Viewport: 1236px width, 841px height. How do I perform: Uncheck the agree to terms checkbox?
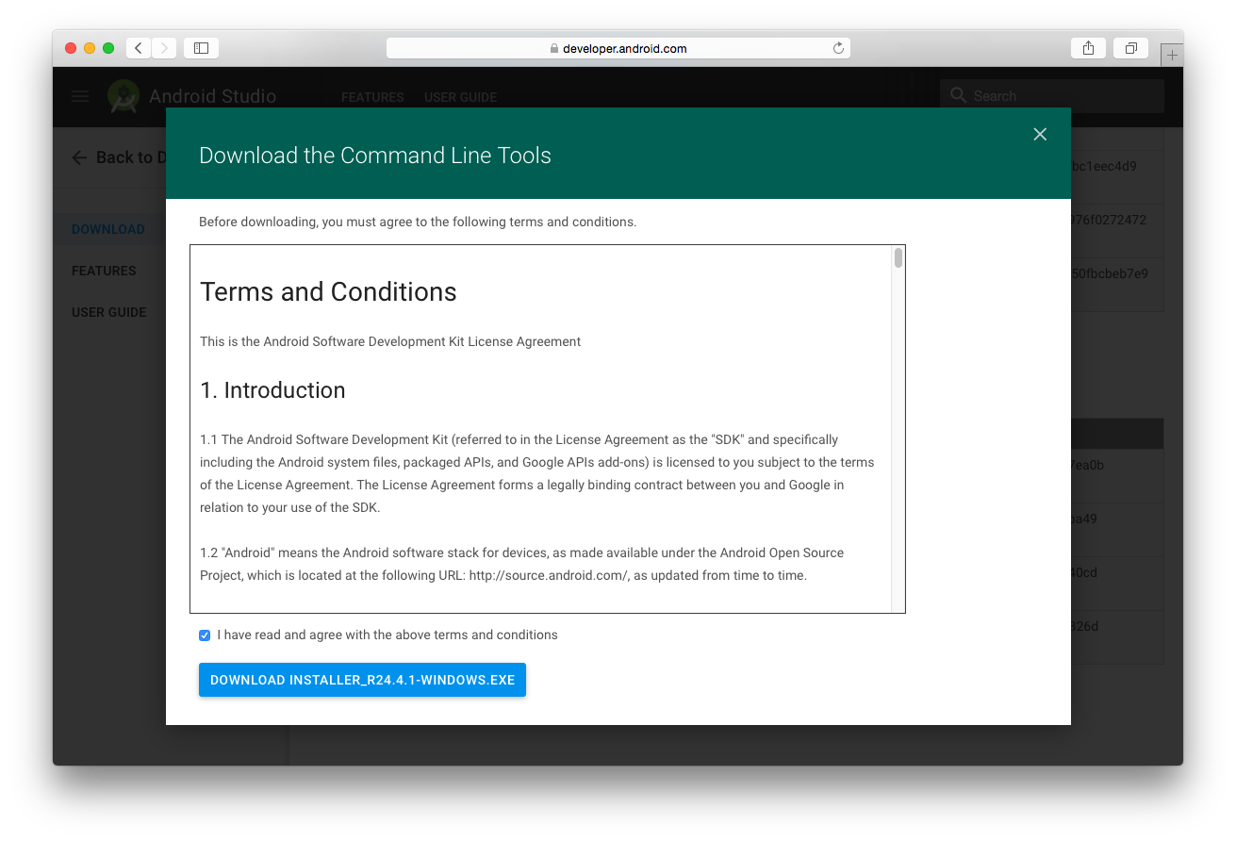pyautogui.click(x=205, y=635)
